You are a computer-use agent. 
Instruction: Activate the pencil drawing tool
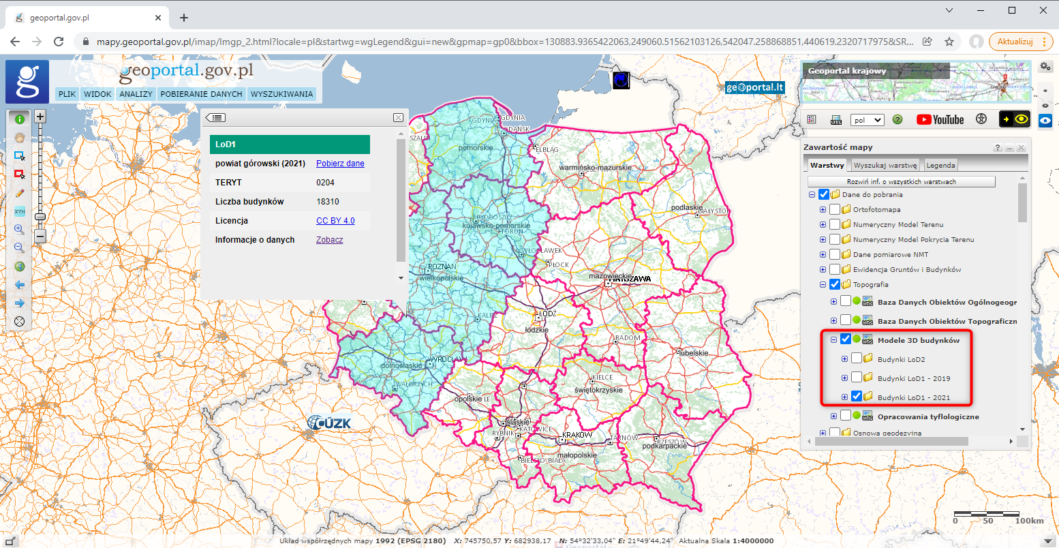(x=19, y=193)
